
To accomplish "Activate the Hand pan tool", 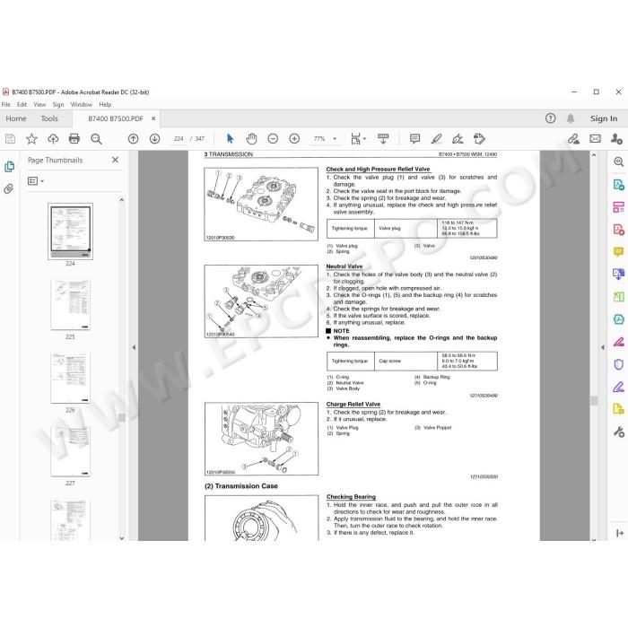I will coord(251,138).
